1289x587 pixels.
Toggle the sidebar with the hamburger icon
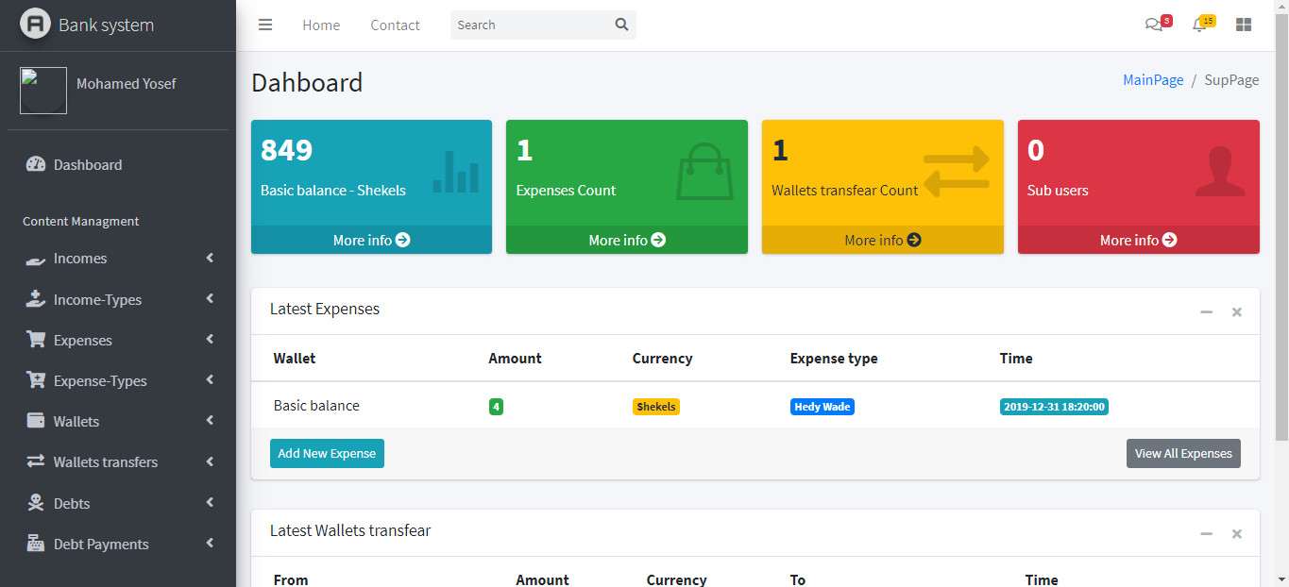[x=265, y=25]
